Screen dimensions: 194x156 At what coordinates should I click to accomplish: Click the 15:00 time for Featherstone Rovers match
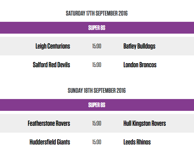[x=97, y=124]
